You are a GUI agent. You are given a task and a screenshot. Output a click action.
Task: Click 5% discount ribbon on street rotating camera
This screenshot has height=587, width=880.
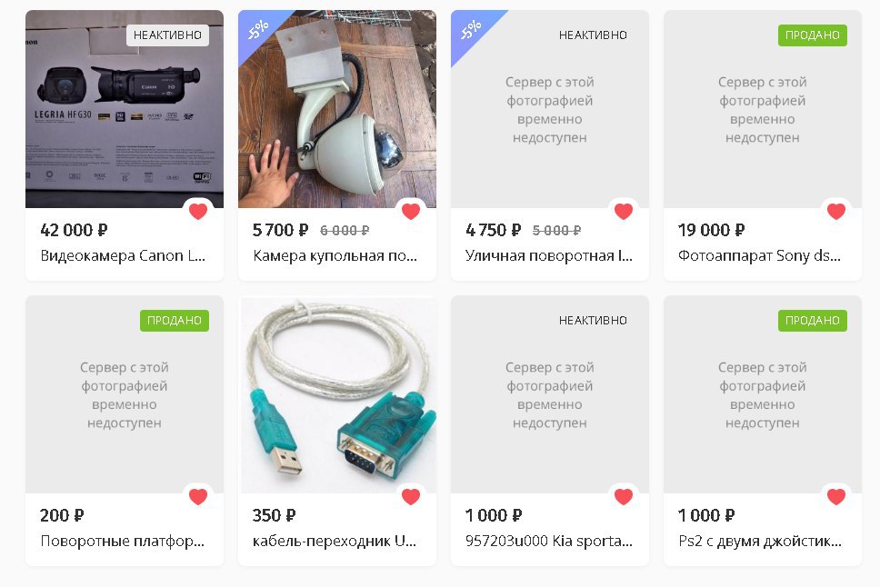(x=471, y=30)
